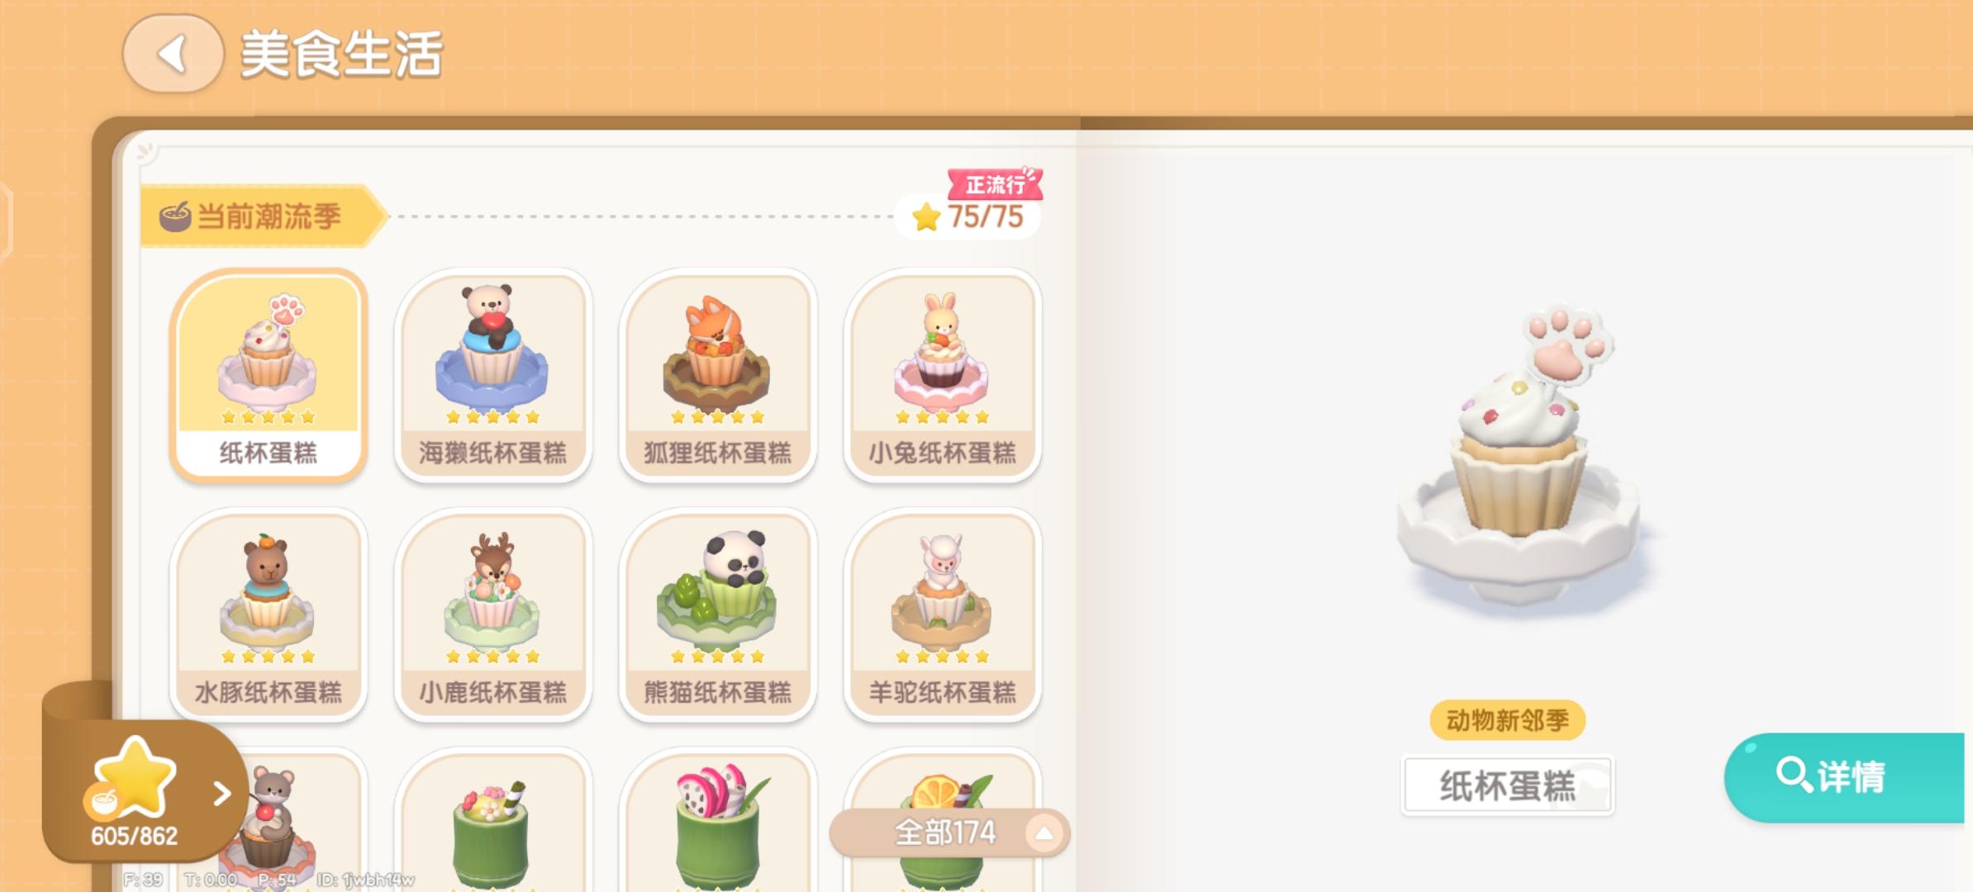Open the 605/862 star progress panel

[x=145, y=791]
